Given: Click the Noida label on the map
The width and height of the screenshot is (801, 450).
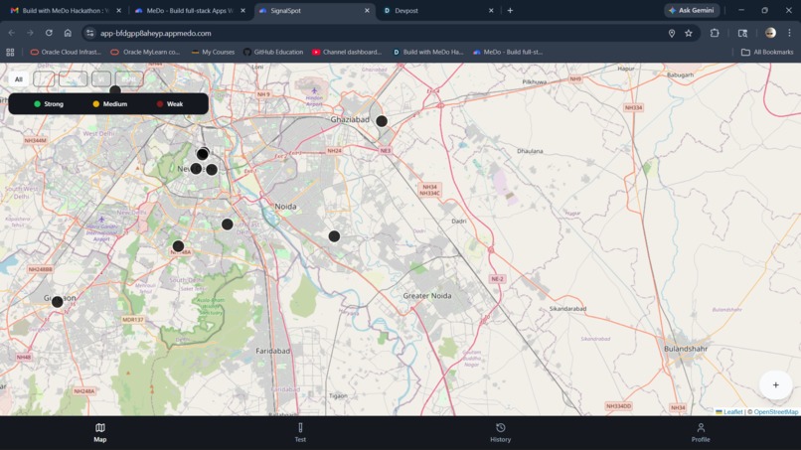Looking at the screenshot, I should coord(285,207).
